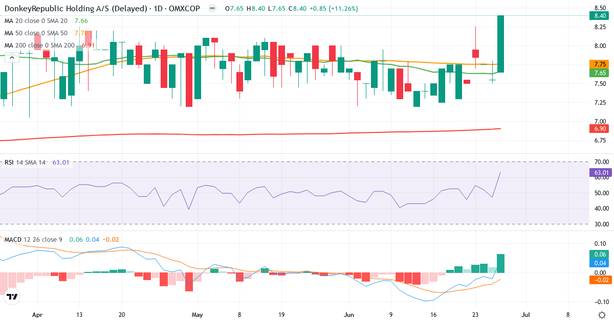The image size is (614, 322).
Task: Click the Apr date on time axis
Action: [37, 315]
